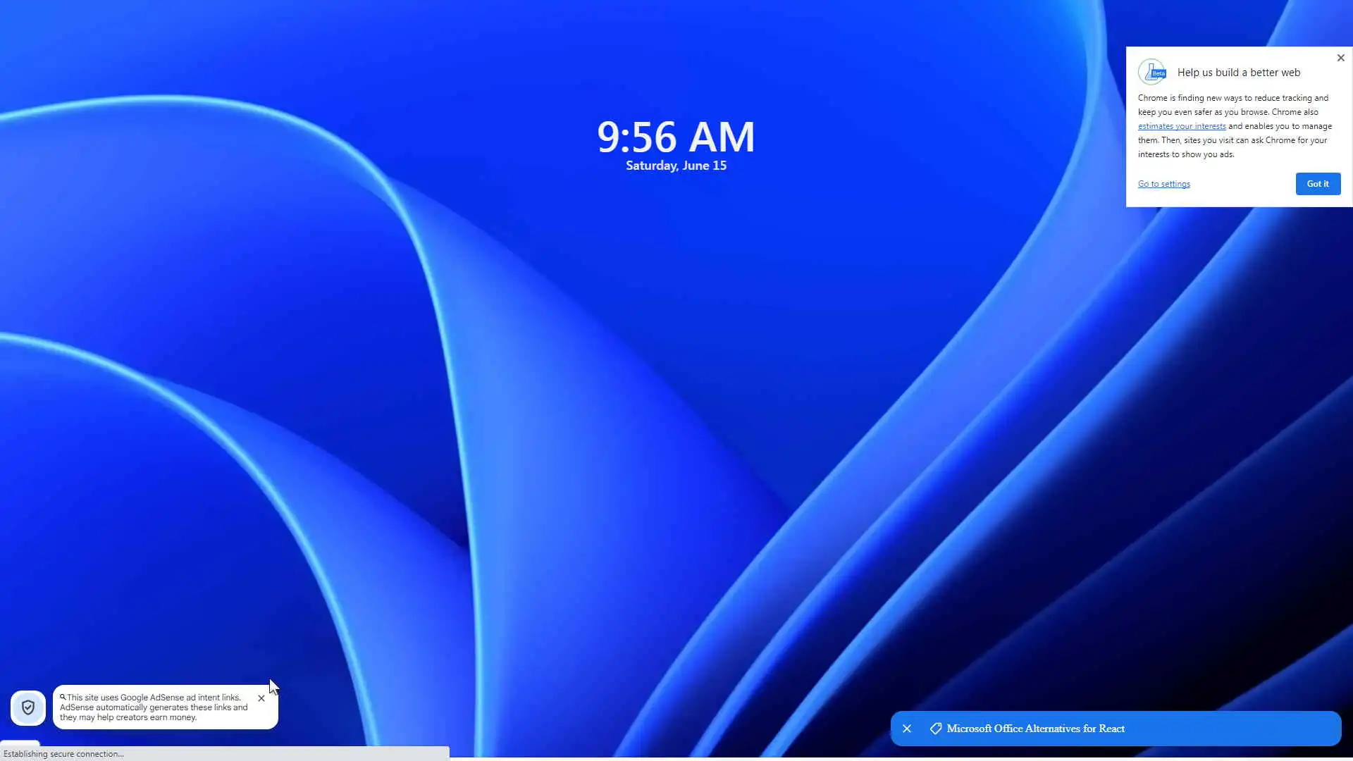
Task: Click the shield checkmark privacy icon
Action: [28, 707]
